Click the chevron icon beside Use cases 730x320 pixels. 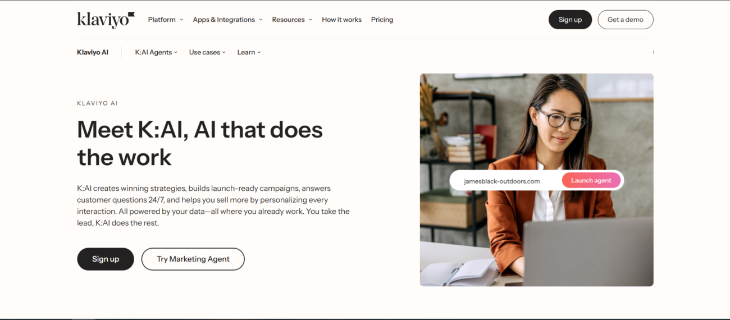tap(223, 52)
